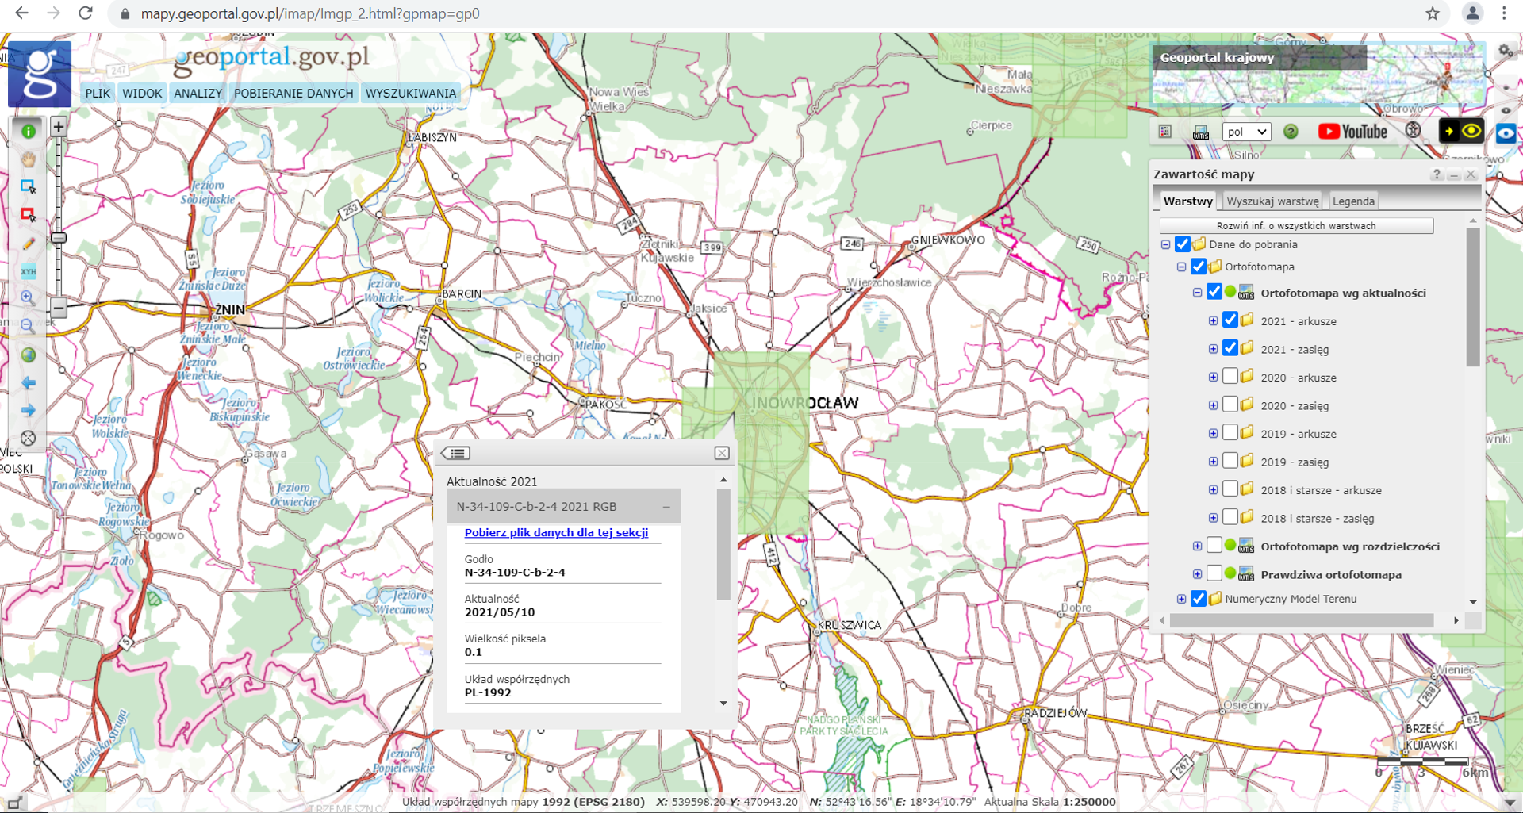Enable the 2020 - zasięg layer
1523x813 pixels.
click(x=1230, y=405)
